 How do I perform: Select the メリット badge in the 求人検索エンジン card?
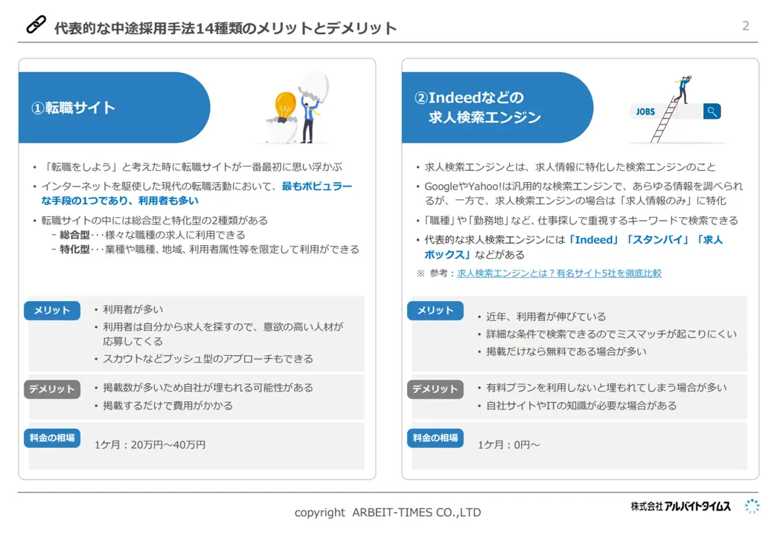(435, 311)
